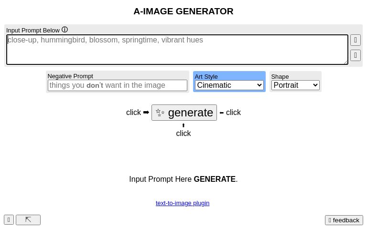The image size is (367, 229).
Task: Open the Shape dropdown showing Portrait
Action: click(295, 85)
